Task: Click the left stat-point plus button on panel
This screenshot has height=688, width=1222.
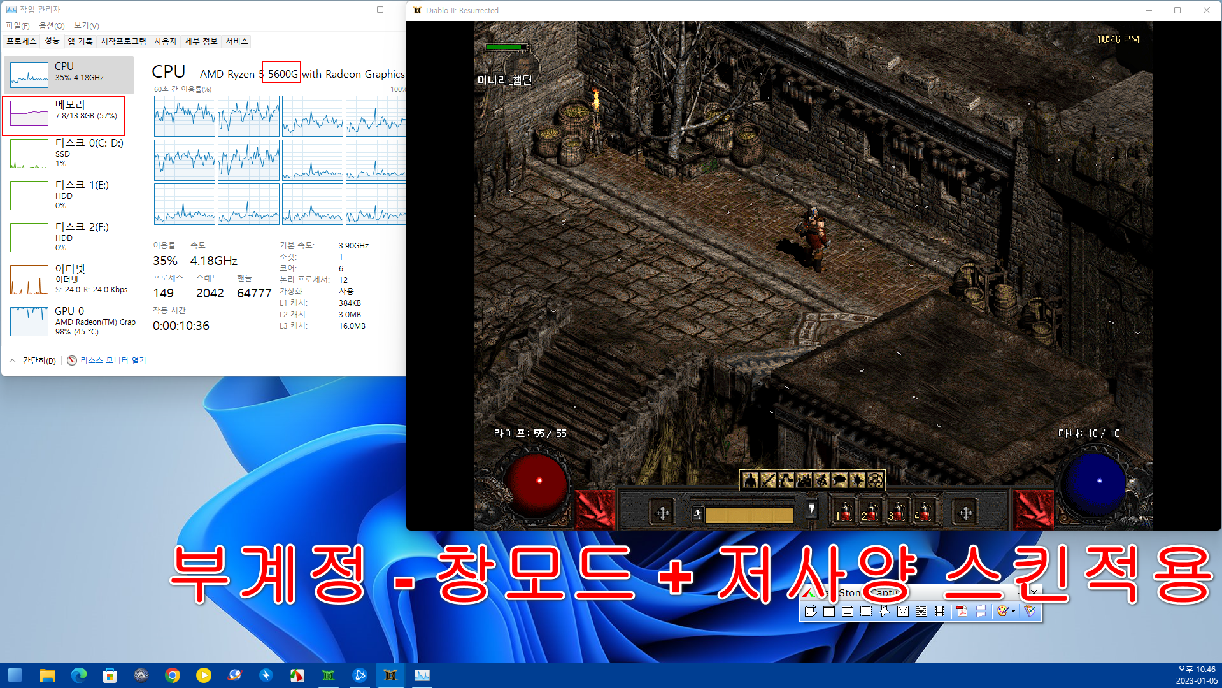Action: tap(662, 513)
